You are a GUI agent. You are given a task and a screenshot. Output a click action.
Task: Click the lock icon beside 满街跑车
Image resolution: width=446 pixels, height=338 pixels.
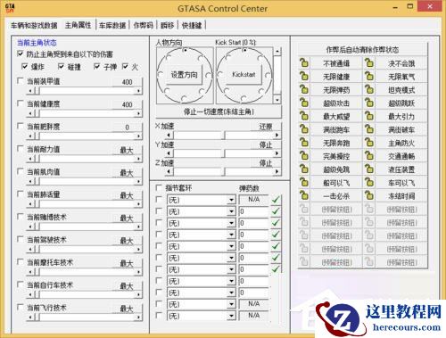[x=303, y=129]
